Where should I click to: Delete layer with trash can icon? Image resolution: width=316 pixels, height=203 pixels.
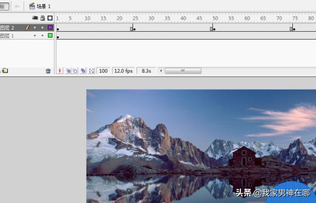(48, 71)
